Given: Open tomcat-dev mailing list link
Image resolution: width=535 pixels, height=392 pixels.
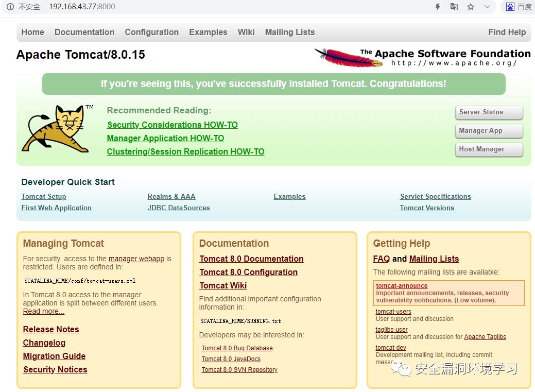Looking at the screenshot, I should [391, 348].
